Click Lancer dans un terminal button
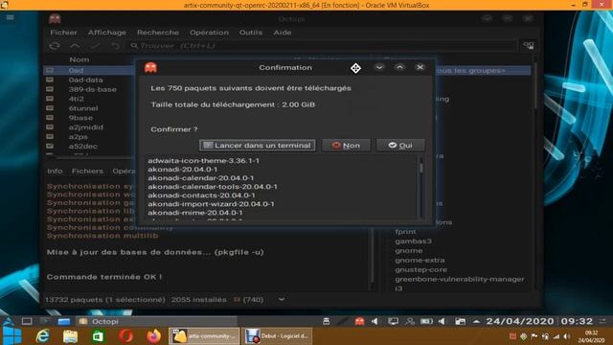The width and height of the screenshot is (613, 345). 258,145
